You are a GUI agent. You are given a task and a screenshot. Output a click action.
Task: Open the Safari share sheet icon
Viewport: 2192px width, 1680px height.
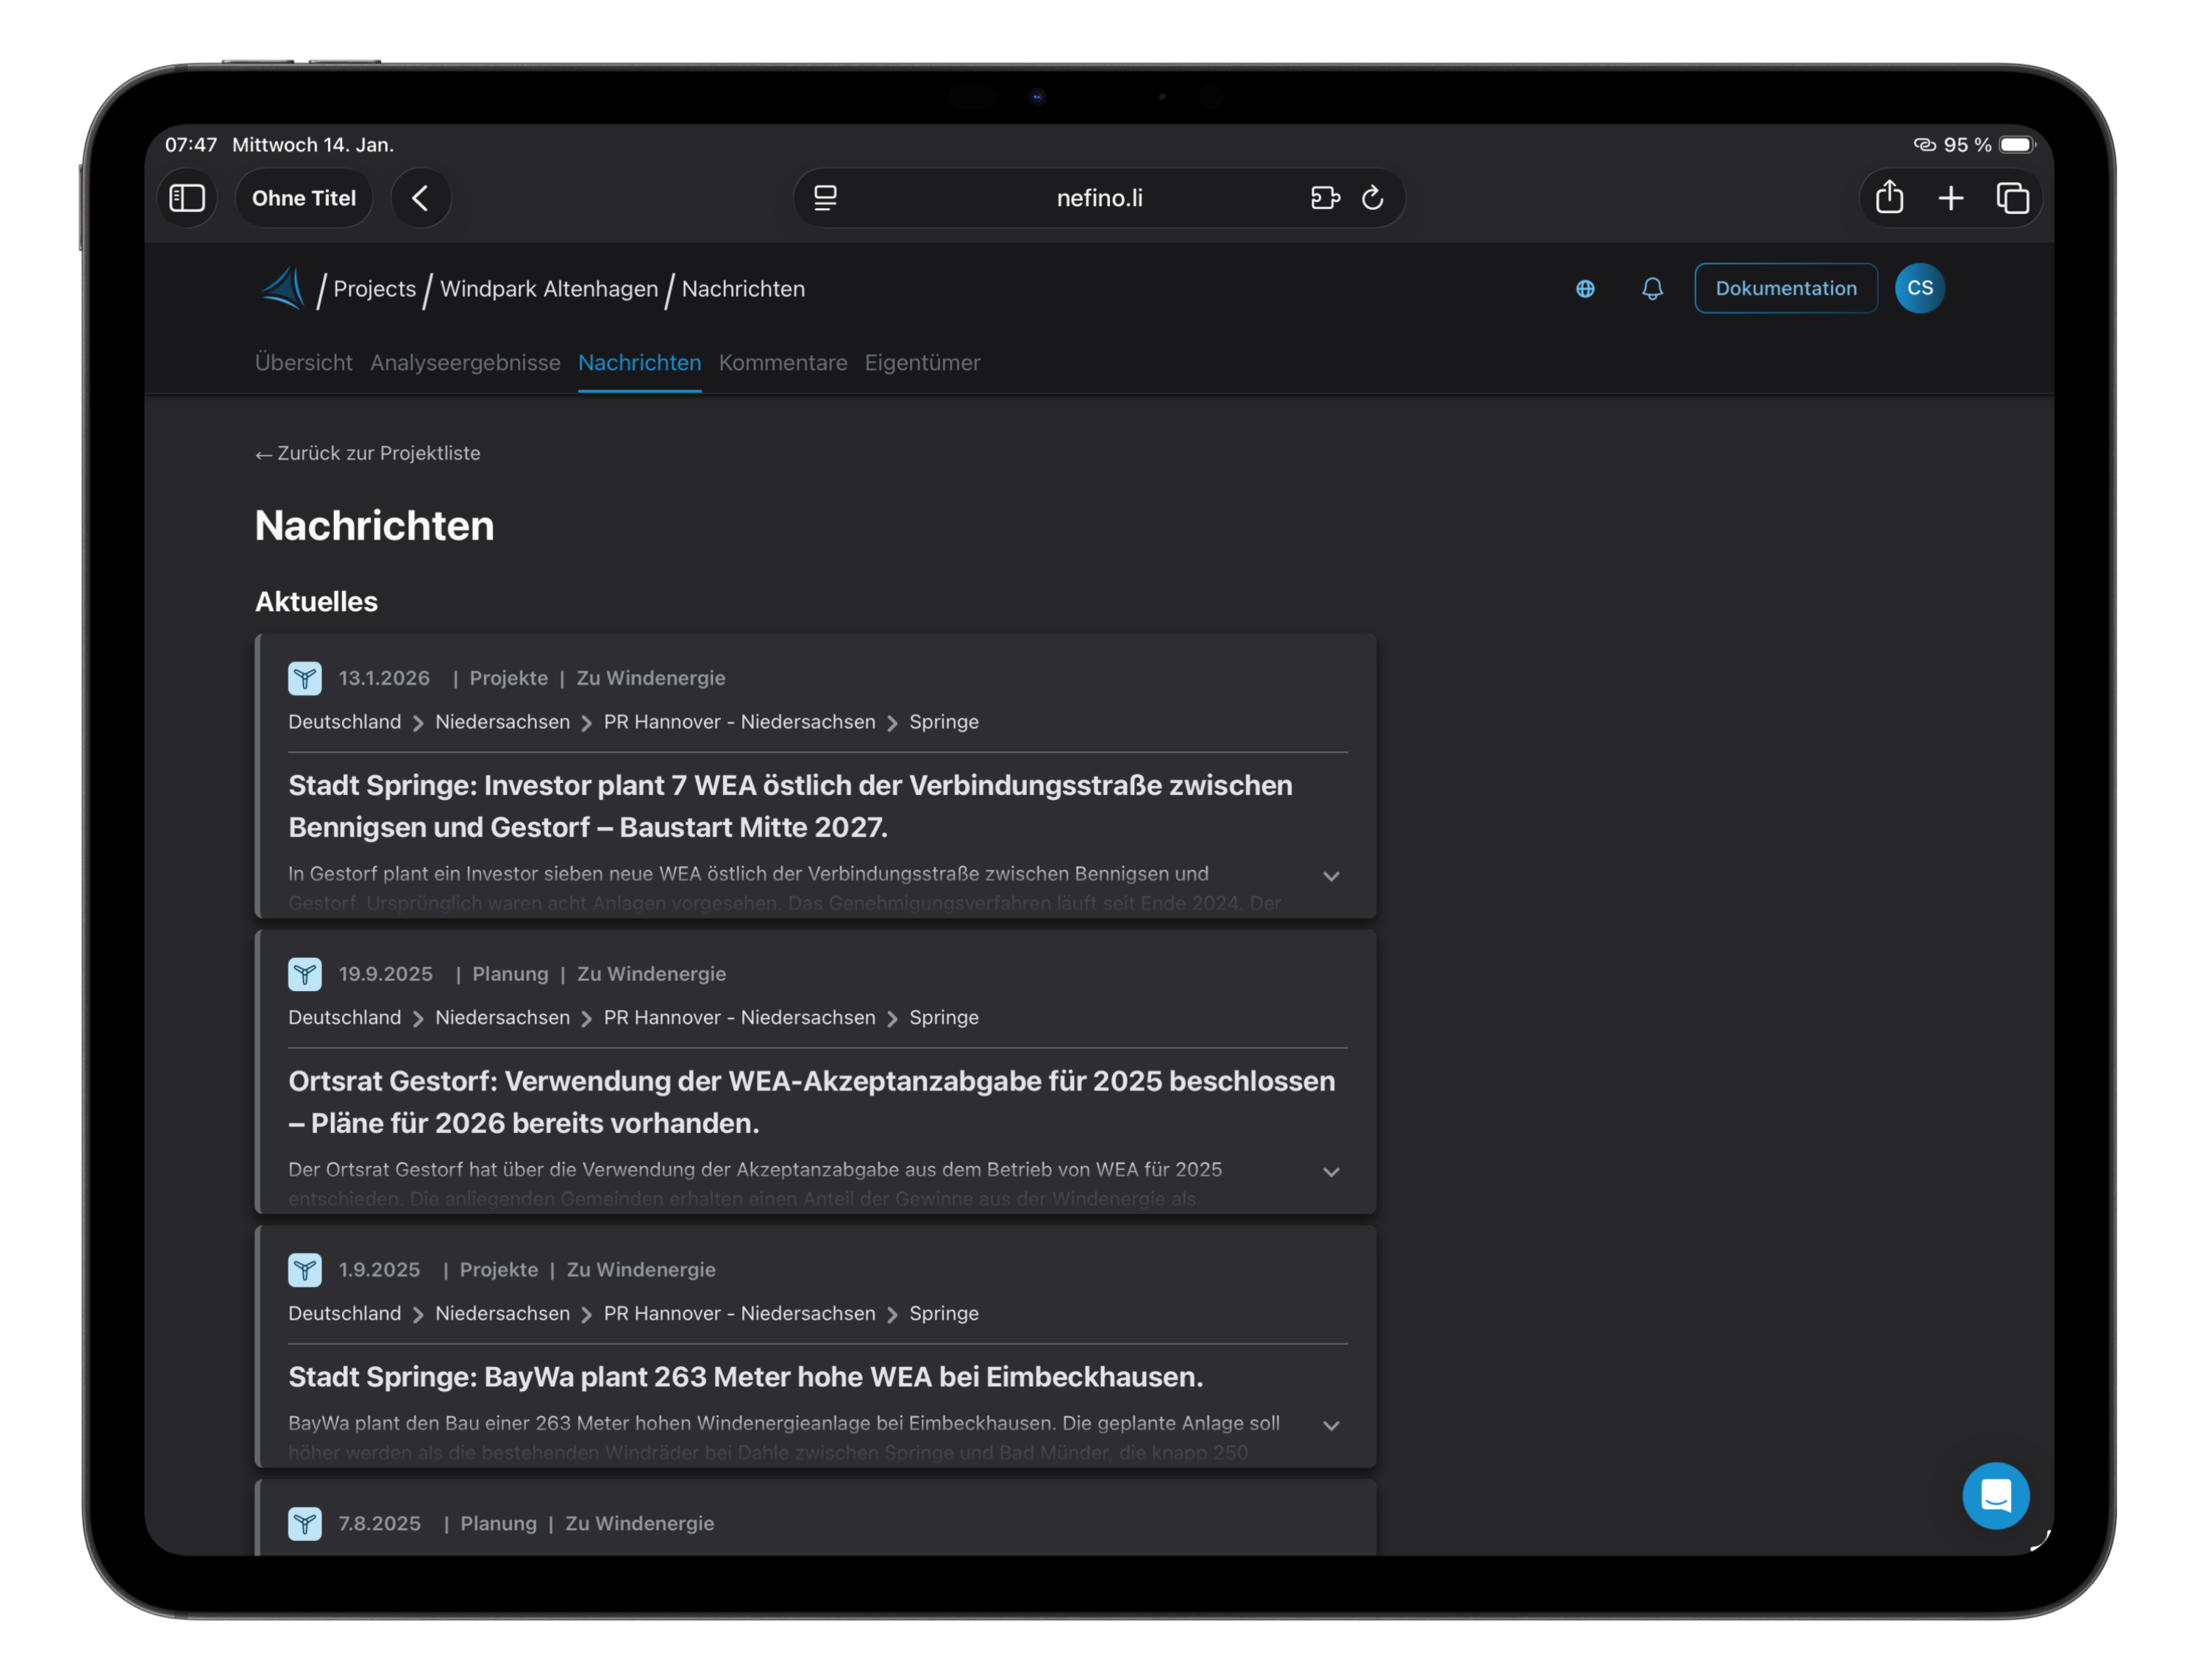pyautogui.click(x=1889, y=198)
